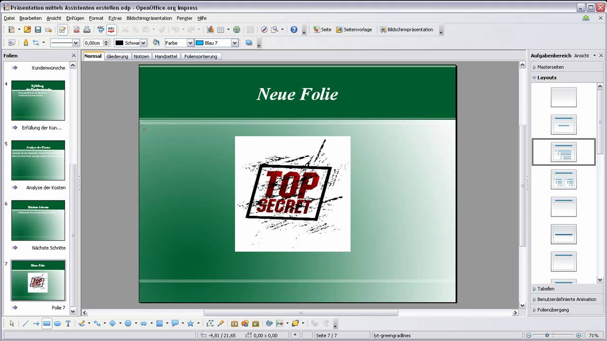Select slide 4 thumbnail Erfüllung der Kundenwünsche
607x341 pixels.
coord(38,100)
